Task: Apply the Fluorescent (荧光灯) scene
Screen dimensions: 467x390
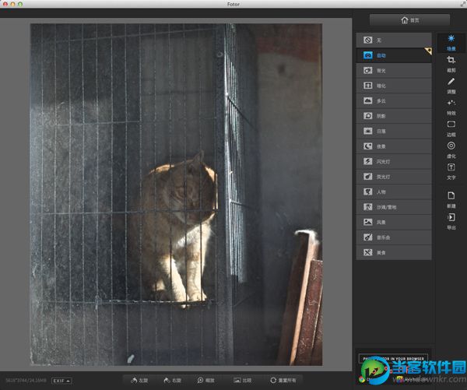Action: coord(393,177)
